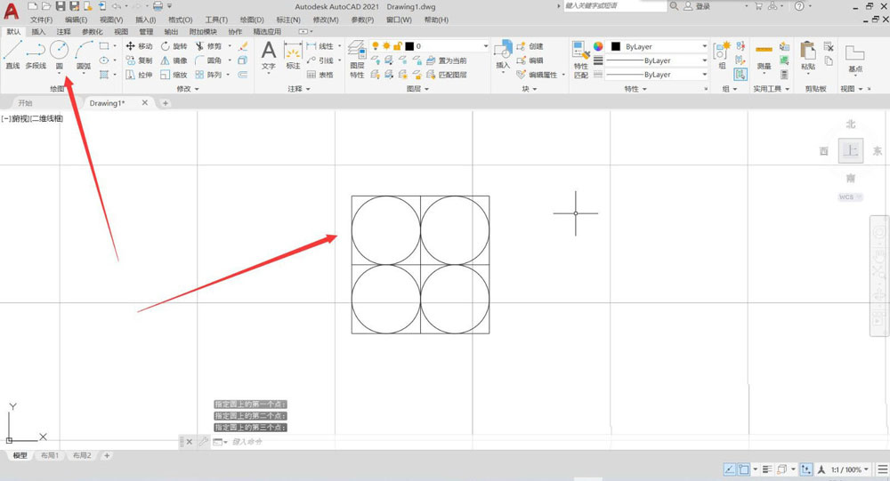The width and height of the screenshot is (890, 481).
Task: Toggle layer on/off lightbulb icon
Action: (376, 46)
